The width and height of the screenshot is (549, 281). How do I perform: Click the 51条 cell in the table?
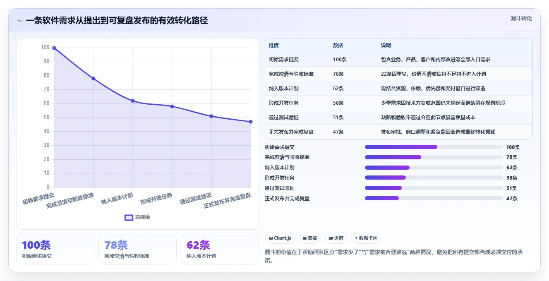pos(338,118)
